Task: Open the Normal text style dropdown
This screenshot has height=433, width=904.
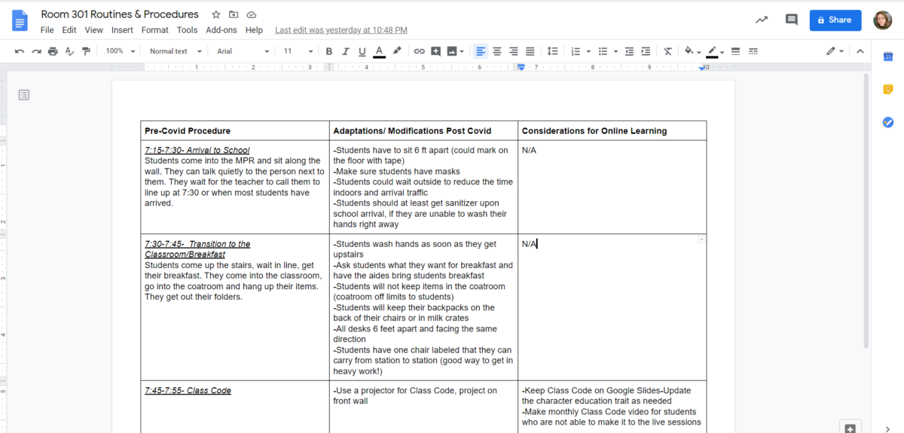Action: [176, 51]
